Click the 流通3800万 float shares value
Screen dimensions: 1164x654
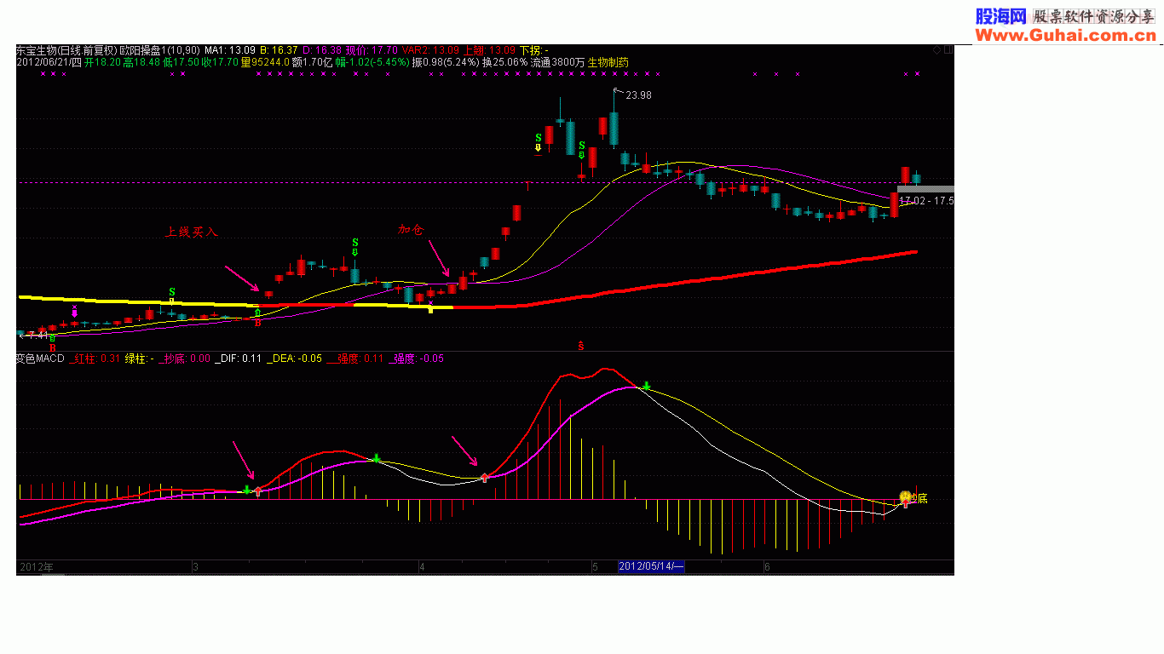(557, 62)
